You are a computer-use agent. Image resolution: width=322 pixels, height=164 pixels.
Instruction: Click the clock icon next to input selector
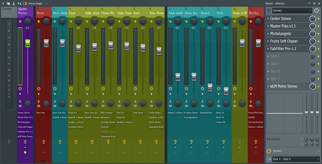[x=316, y=10]
